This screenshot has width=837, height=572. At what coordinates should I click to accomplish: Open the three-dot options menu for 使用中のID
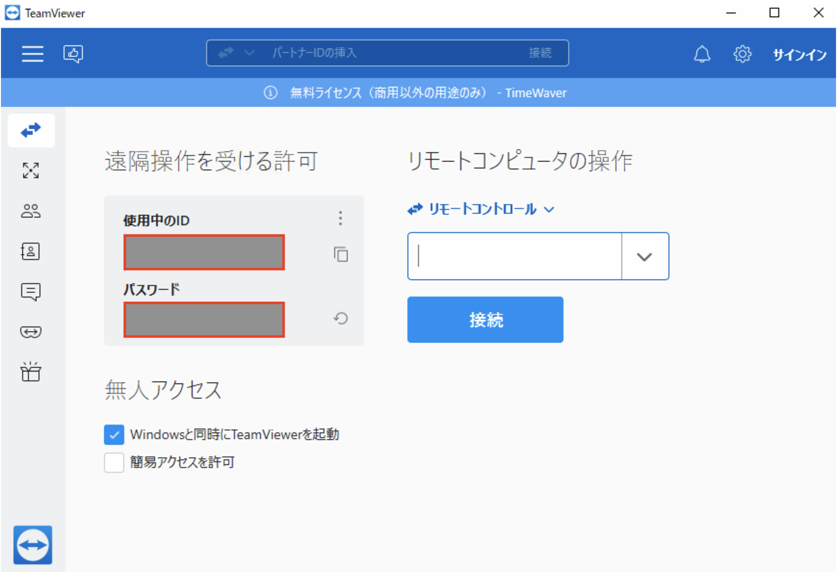340,218
